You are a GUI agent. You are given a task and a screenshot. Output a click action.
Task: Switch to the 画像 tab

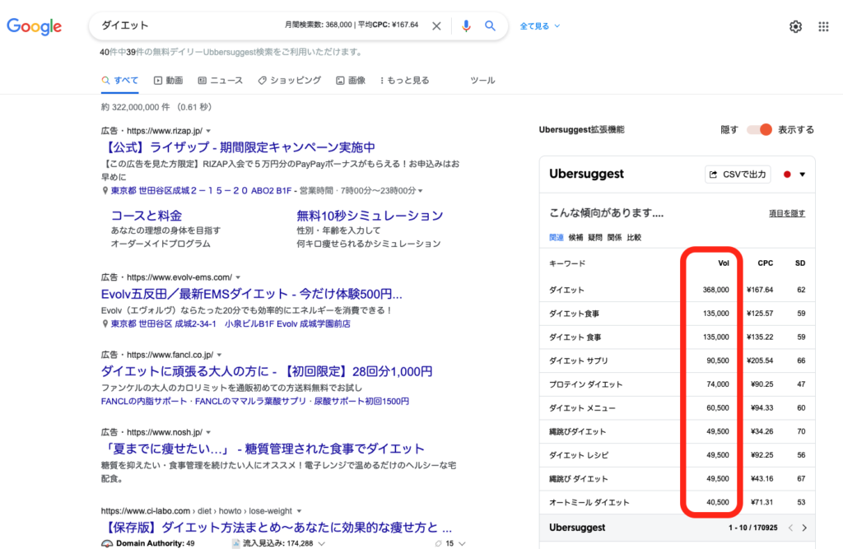coord(351,80)
